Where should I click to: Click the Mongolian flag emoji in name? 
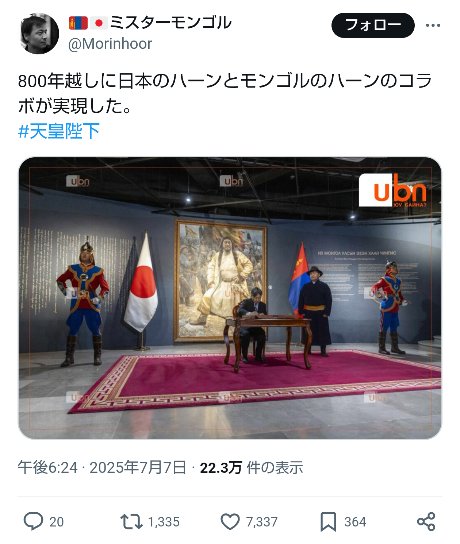click(x=78, y=23)
